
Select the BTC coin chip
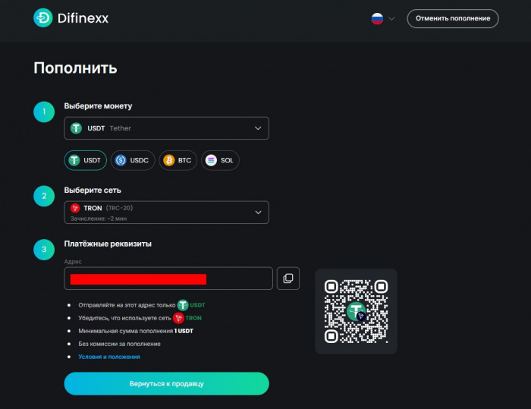(178, 160)
